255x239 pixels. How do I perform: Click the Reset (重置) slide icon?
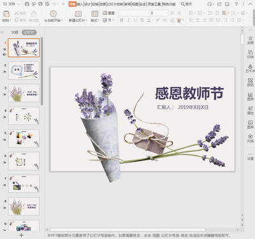[105, 13]
